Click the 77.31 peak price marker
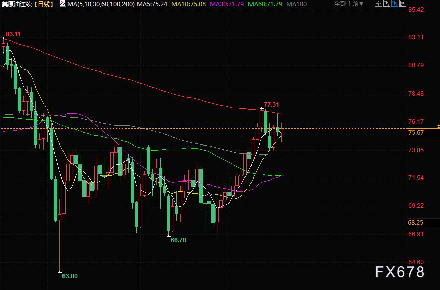This screenshot has height=290, width=440. pos(271,105)
